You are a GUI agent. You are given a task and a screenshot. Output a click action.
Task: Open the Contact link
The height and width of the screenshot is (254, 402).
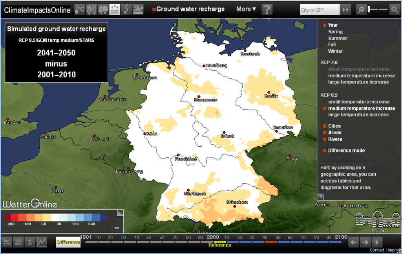pyautogui.click(x=376, y=250)
